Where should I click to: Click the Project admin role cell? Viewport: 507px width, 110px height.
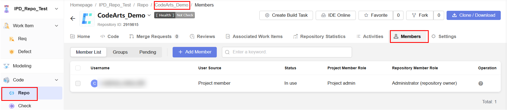tap(341, 83)
